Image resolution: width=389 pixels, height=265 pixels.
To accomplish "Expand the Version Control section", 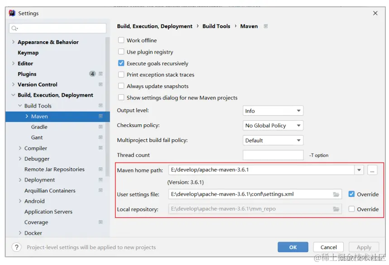I will 13,84.
